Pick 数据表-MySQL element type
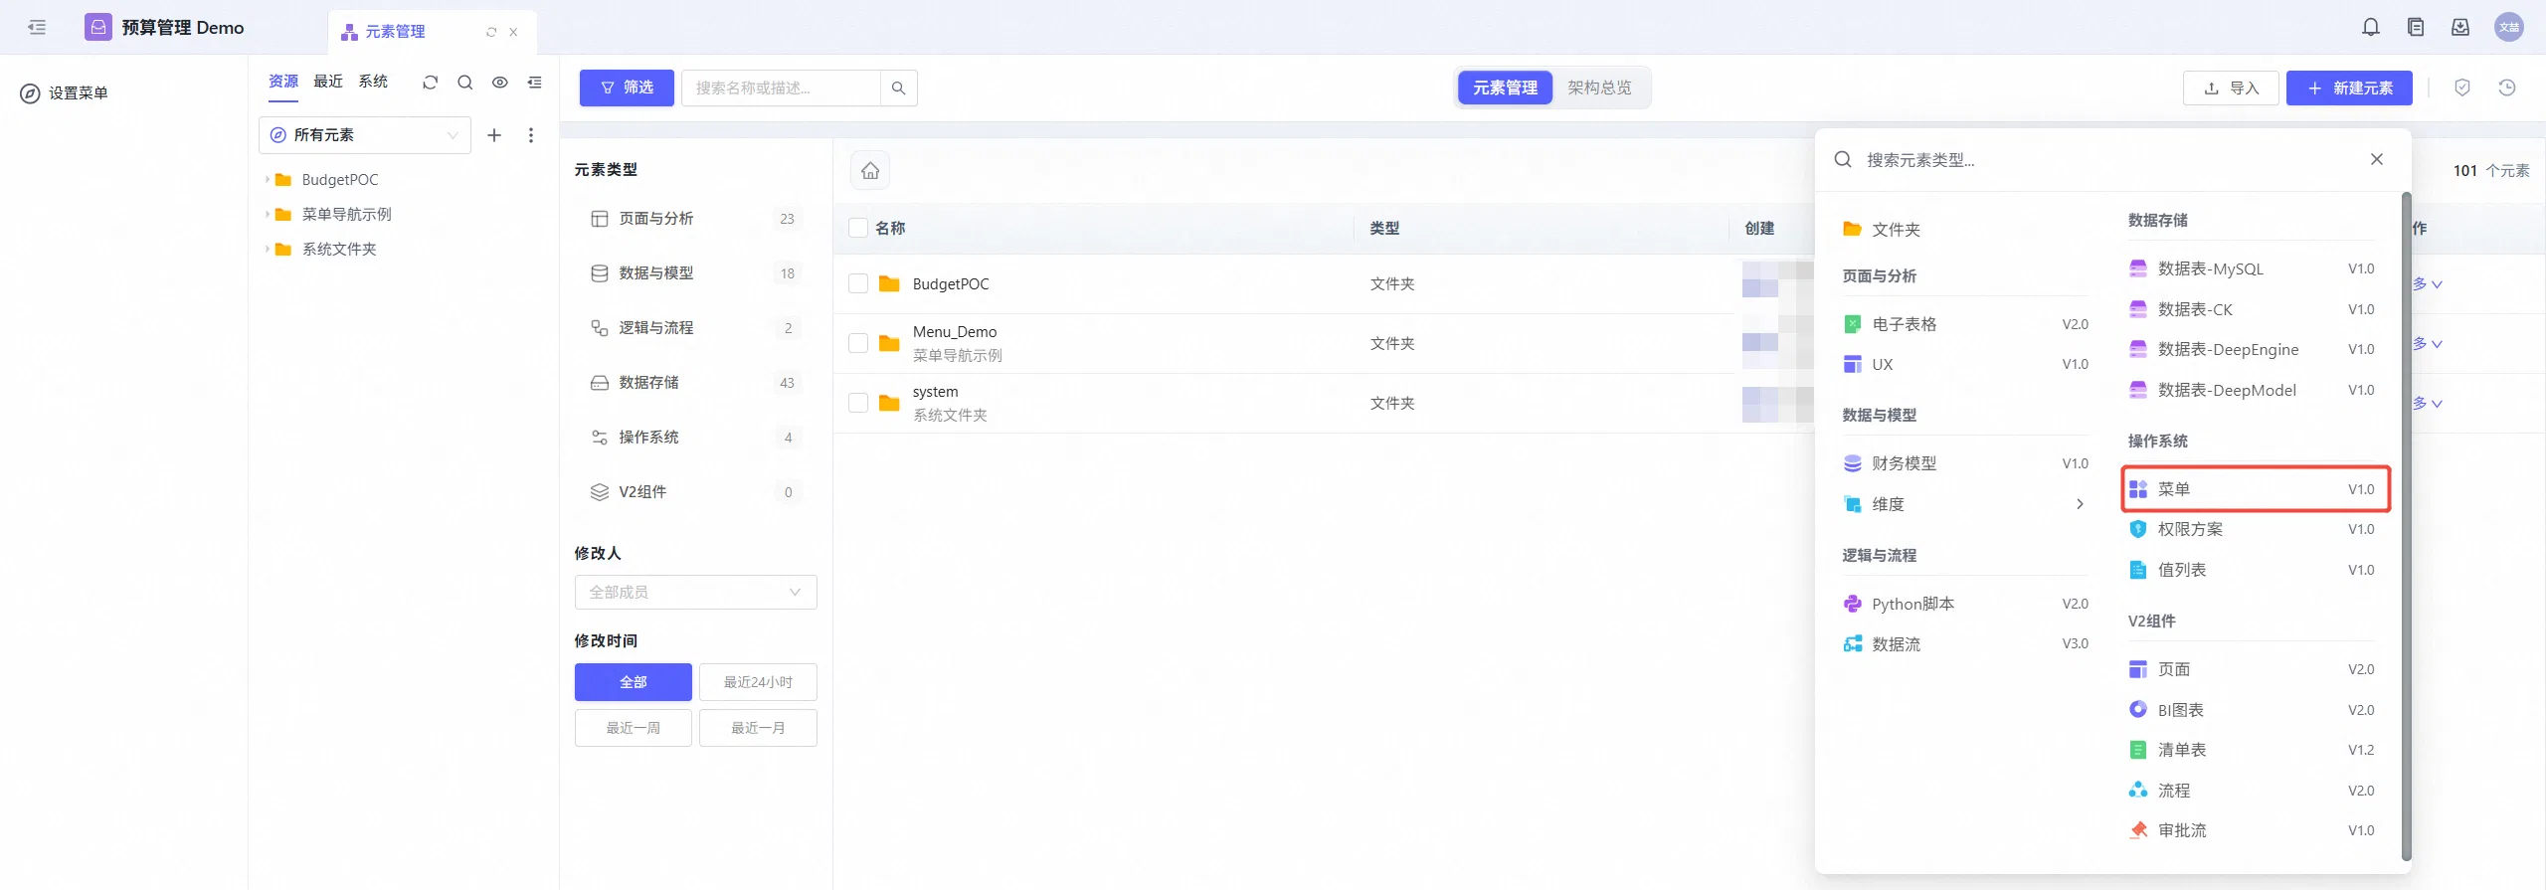The image size is (2546, 890). tap(2251, 268)
